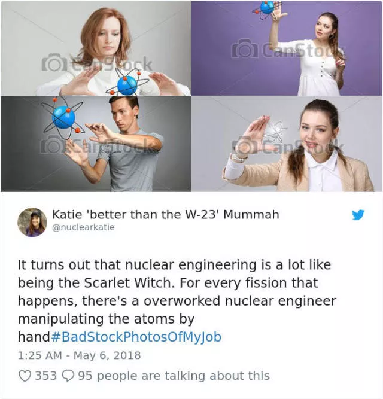The image size is (383, 399).
Task: Open the @nuclearkatie handle link
Action: coord(83,227)
